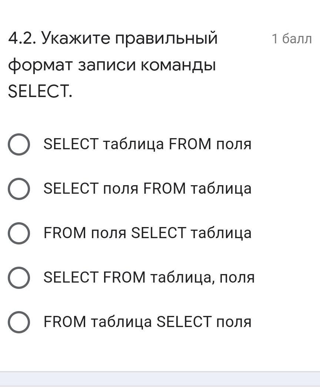
Task: Click the word 'SELECT.' ending the question
Action: [40, 92]
